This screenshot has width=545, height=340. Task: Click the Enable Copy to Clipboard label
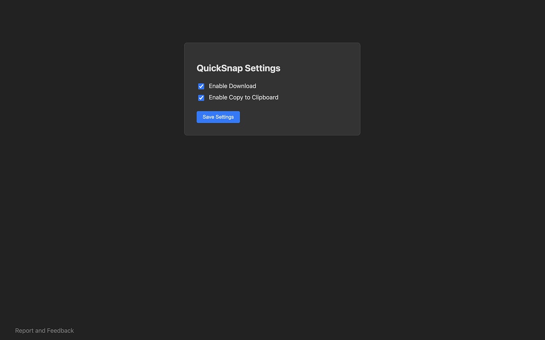pyautogui.click(x=244, y=97)
